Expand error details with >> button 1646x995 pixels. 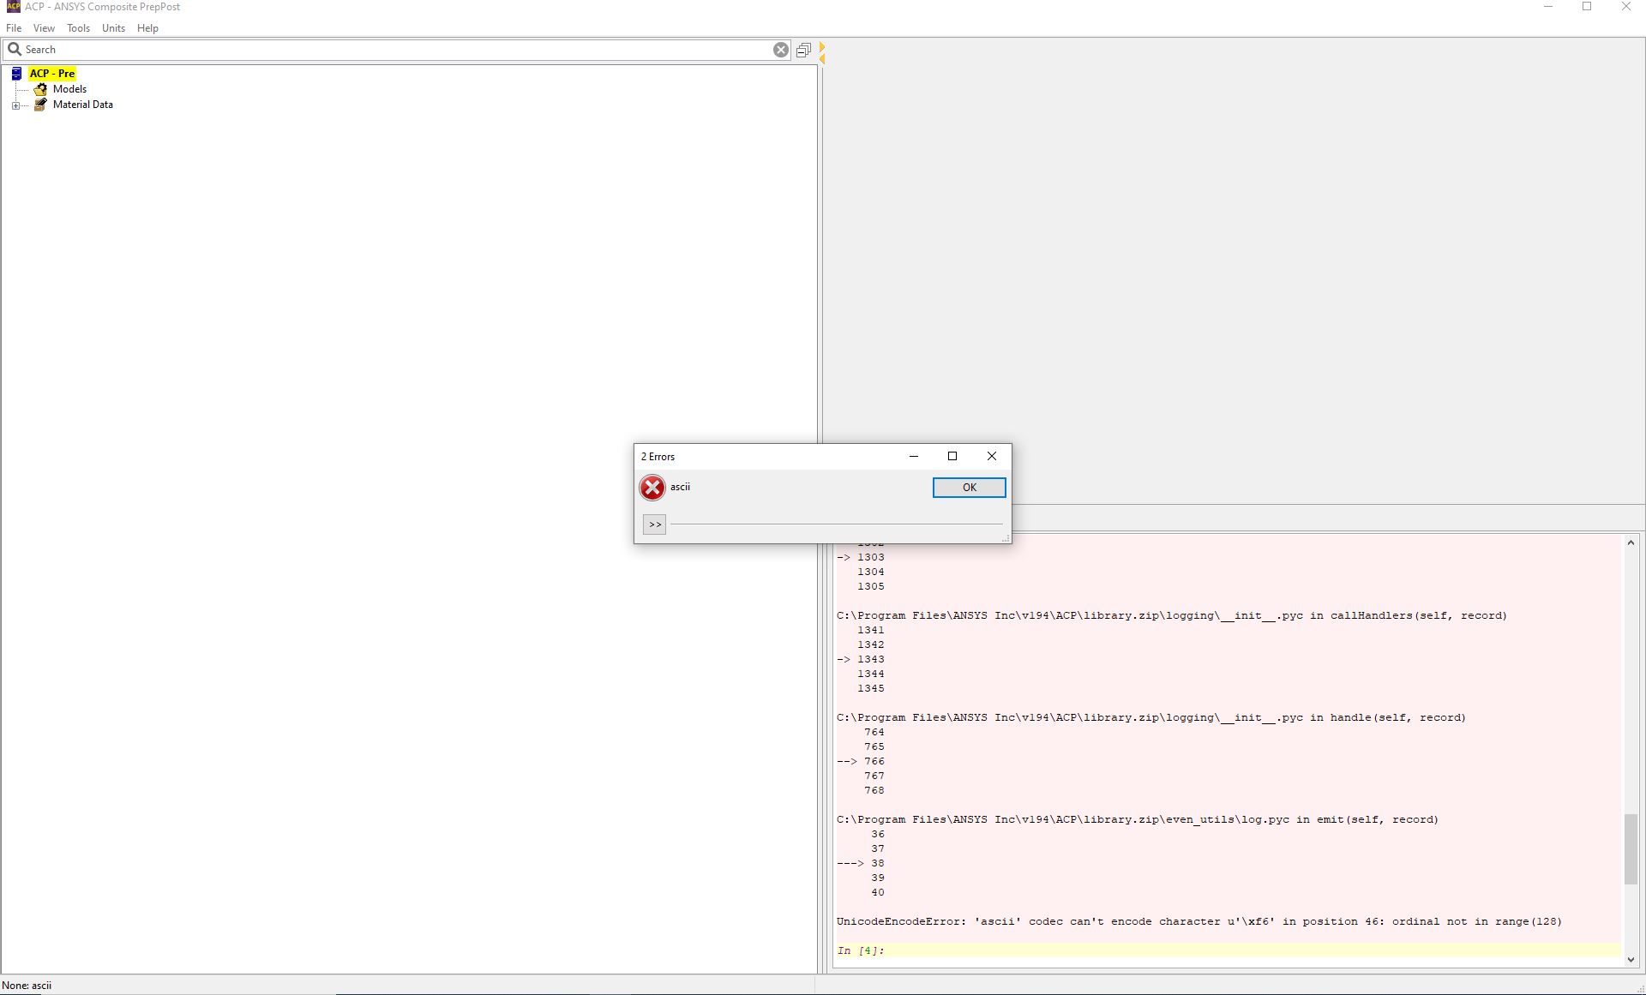[x=655, y=524]
